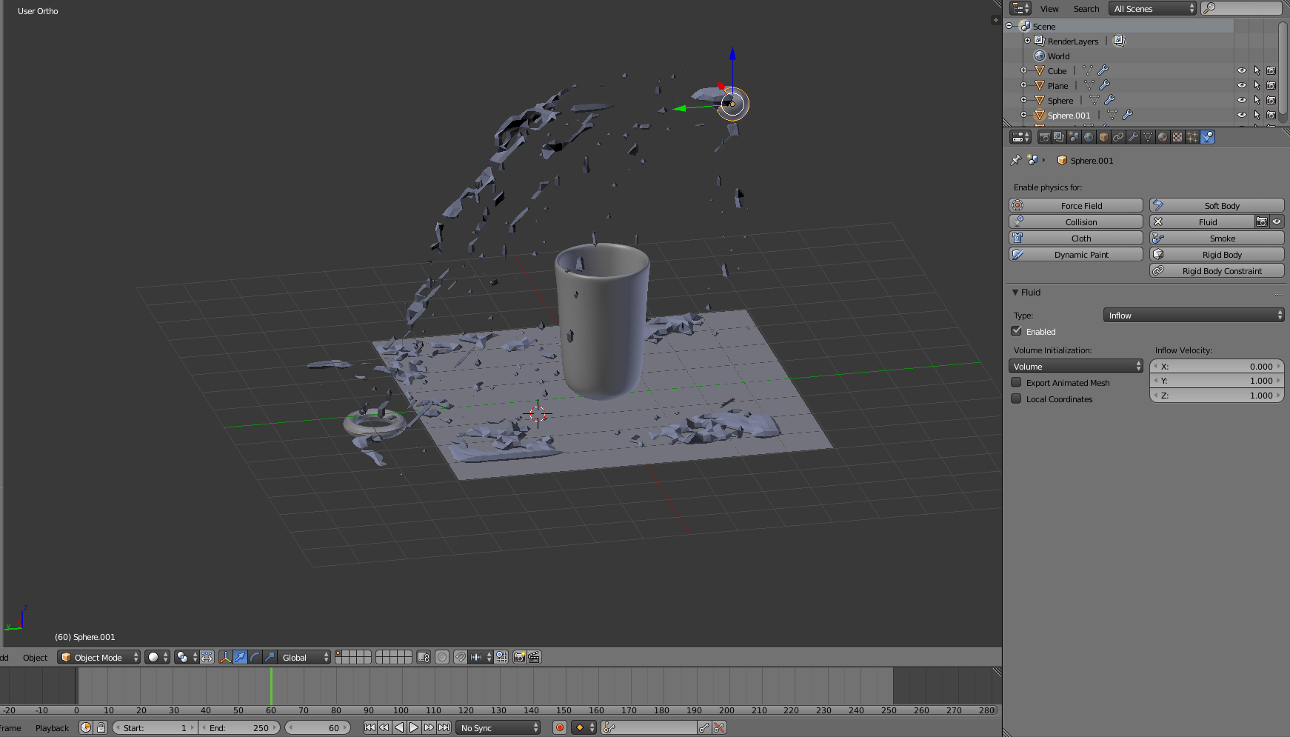
Task: Toggle the 3D manipulator axes icon
Action: [x=225, y=657]
